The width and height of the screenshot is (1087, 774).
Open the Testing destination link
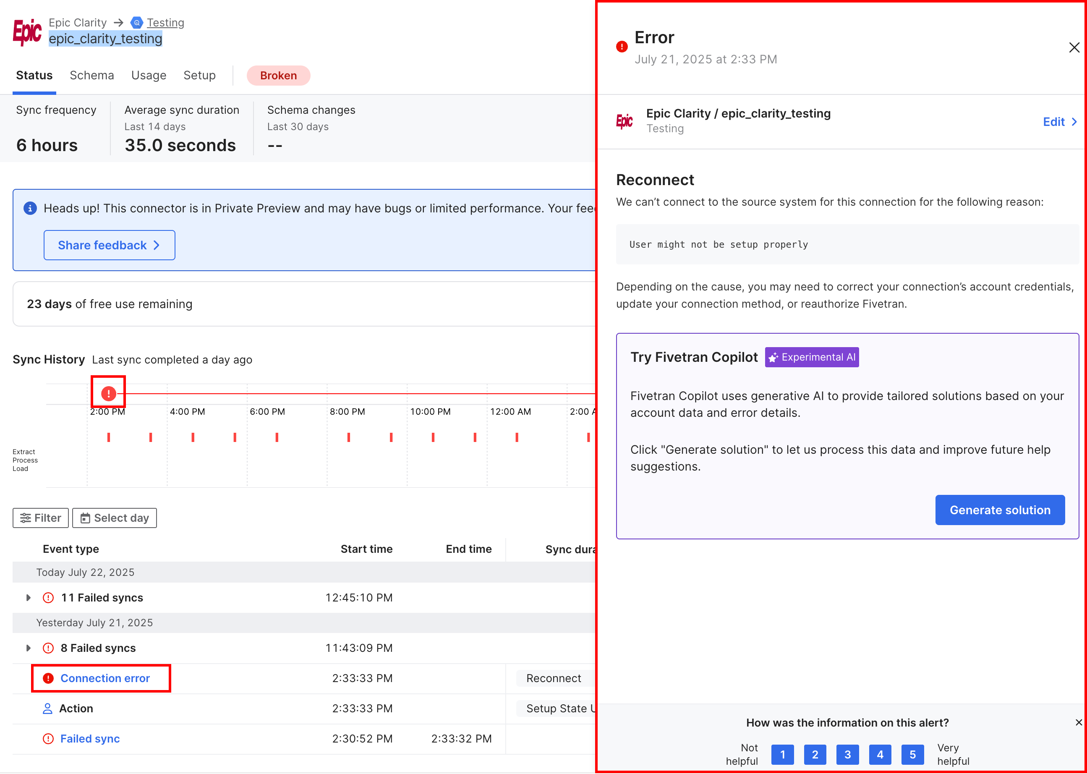click(165, 22)
